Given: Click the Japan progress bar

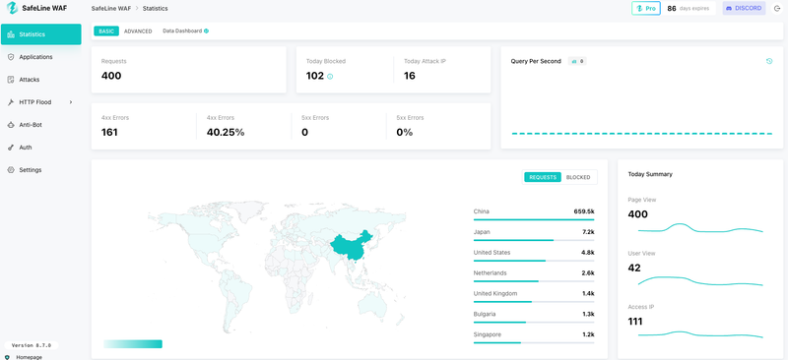Looking at the screenshot, I should 534,240.
